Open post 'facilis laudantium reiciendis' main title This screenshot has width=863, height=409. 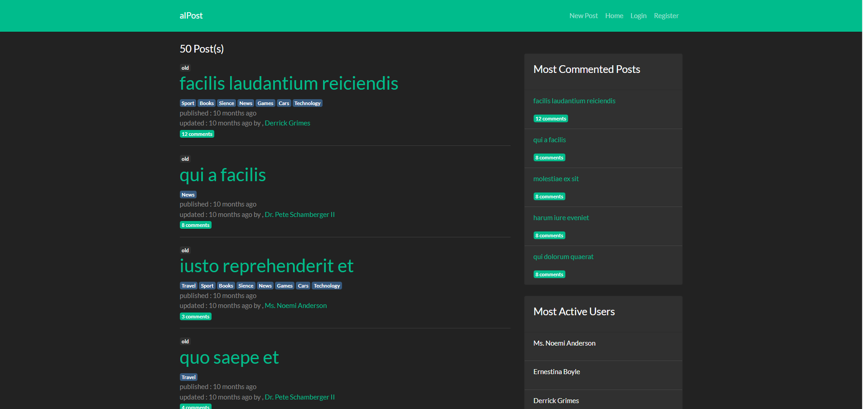(289, 83)
